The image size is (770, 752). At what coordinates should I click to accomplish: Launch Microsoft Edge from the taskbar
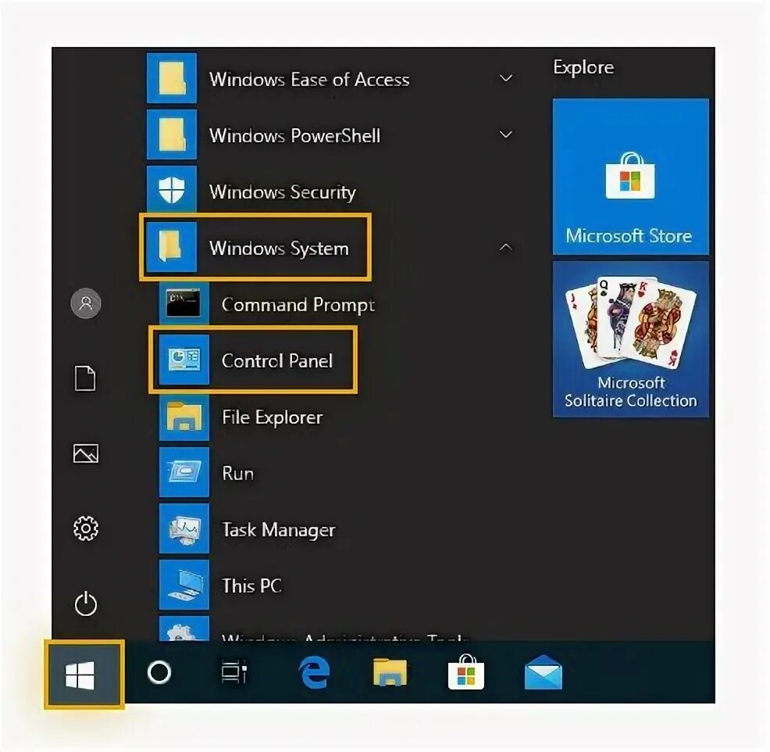[314, 672]
